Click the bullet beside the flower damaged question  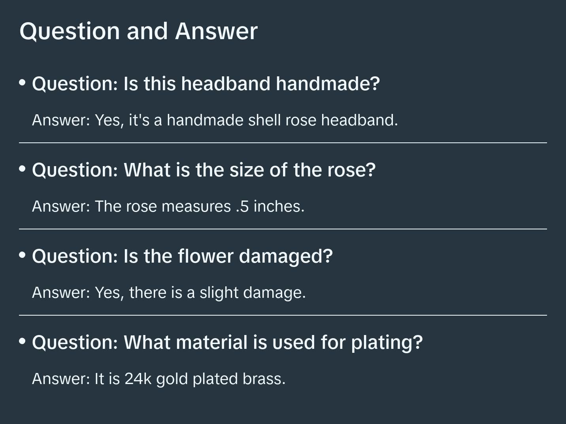(23, 255)
